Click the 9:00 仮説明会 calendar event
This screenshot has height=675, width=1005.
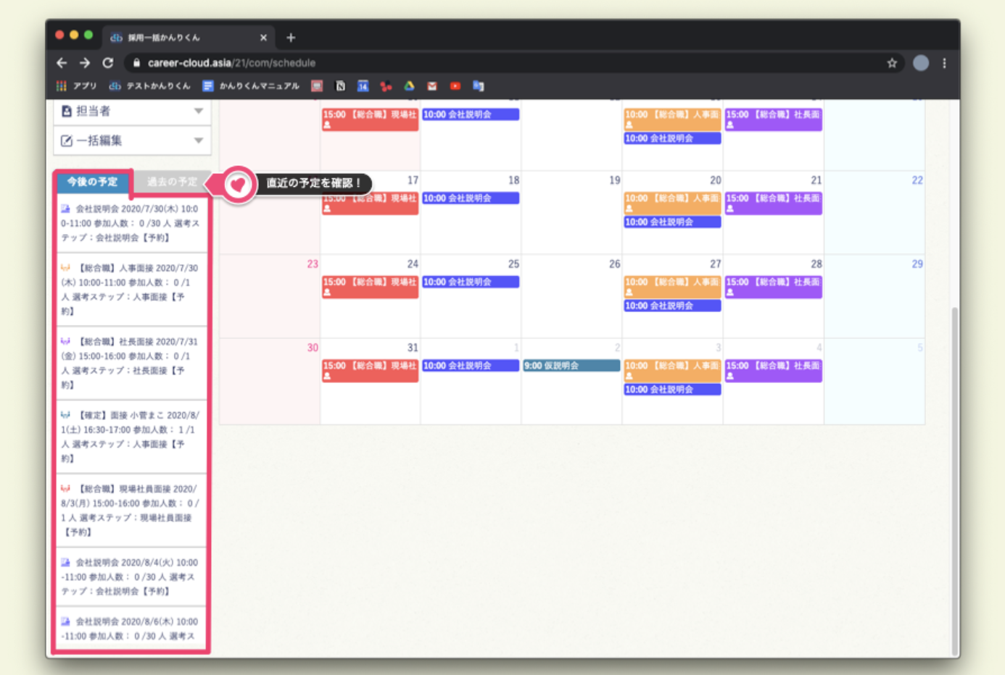571,366
